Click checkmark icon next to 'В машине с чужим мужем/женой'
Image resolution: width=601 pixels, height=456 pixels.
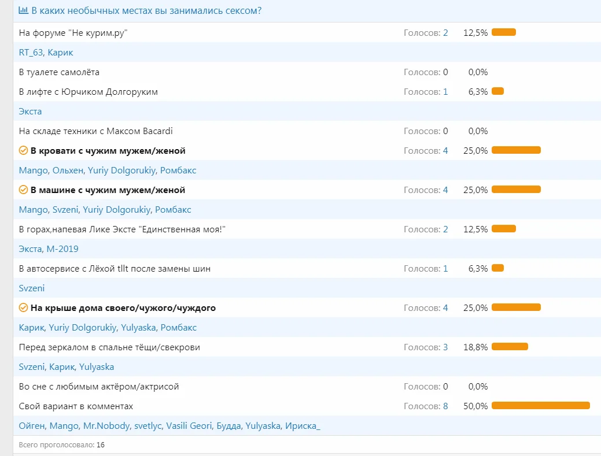point(23,190)
